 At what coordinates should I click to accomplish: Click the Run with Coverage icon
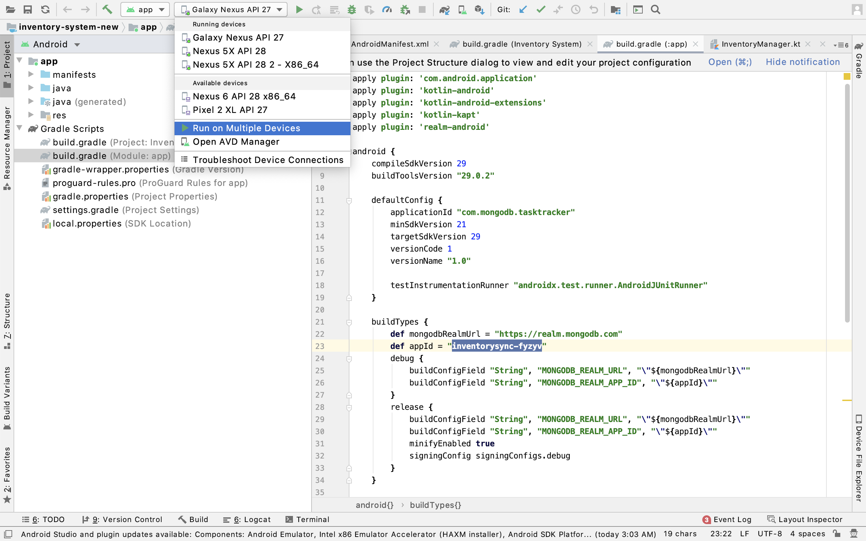[x=369, y=10]
